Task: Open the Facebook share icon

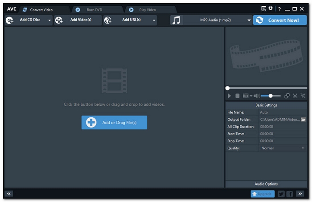Action: click(x=290, y=194)
